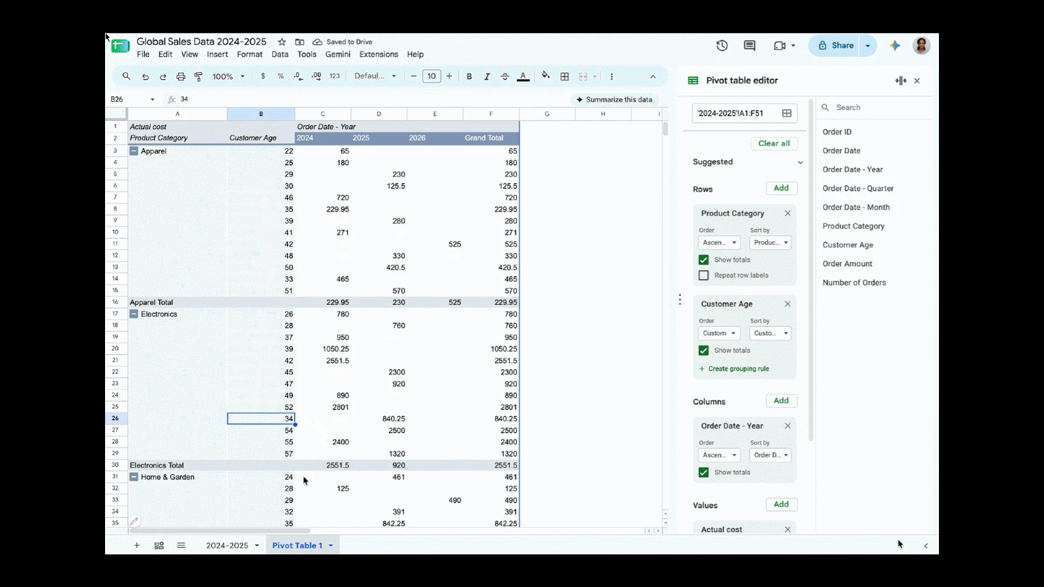Switch to the 2024-2025 sheet tab
Screen dimensions: 1044x587
click(x=227, y=545)
